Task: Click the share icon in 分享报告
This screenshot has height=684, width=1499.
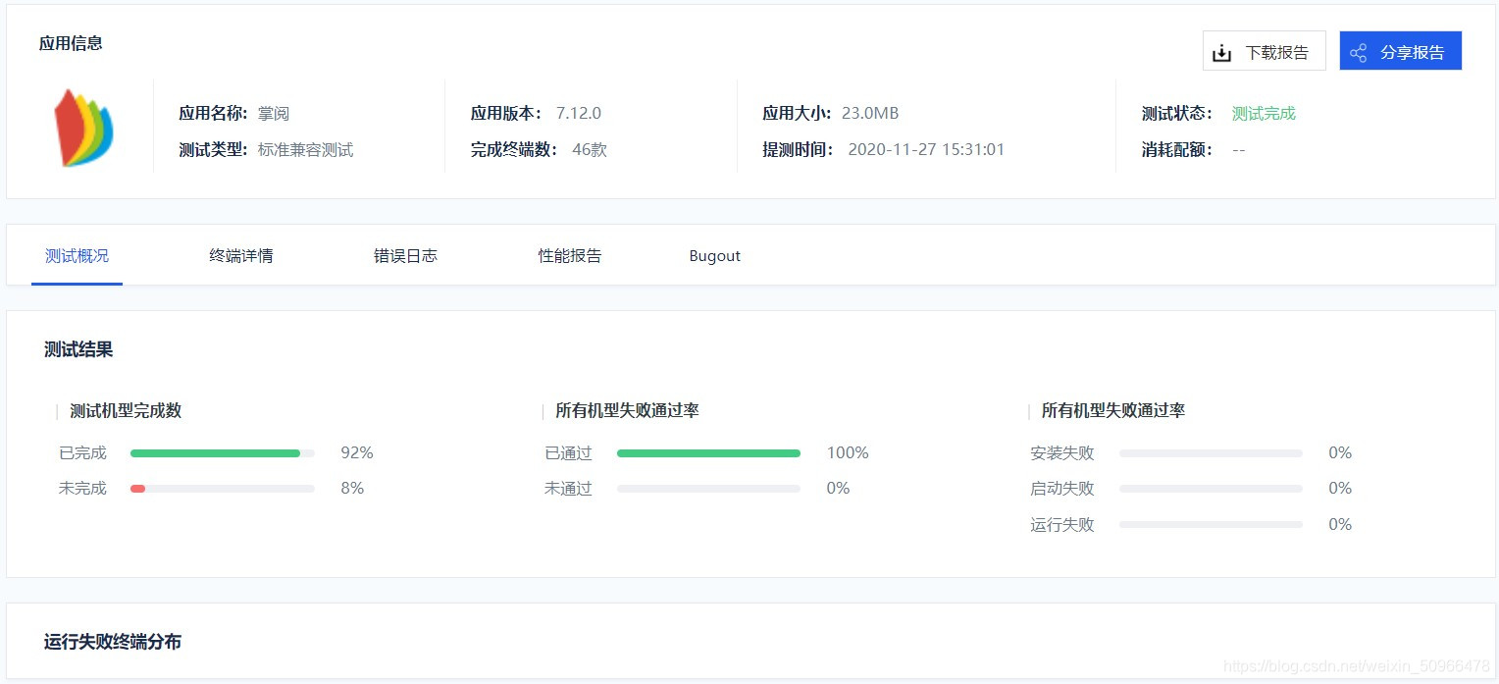Action: click(1359, 53)
